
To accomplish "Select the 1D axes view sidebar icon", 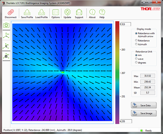I will coord(6,35).
